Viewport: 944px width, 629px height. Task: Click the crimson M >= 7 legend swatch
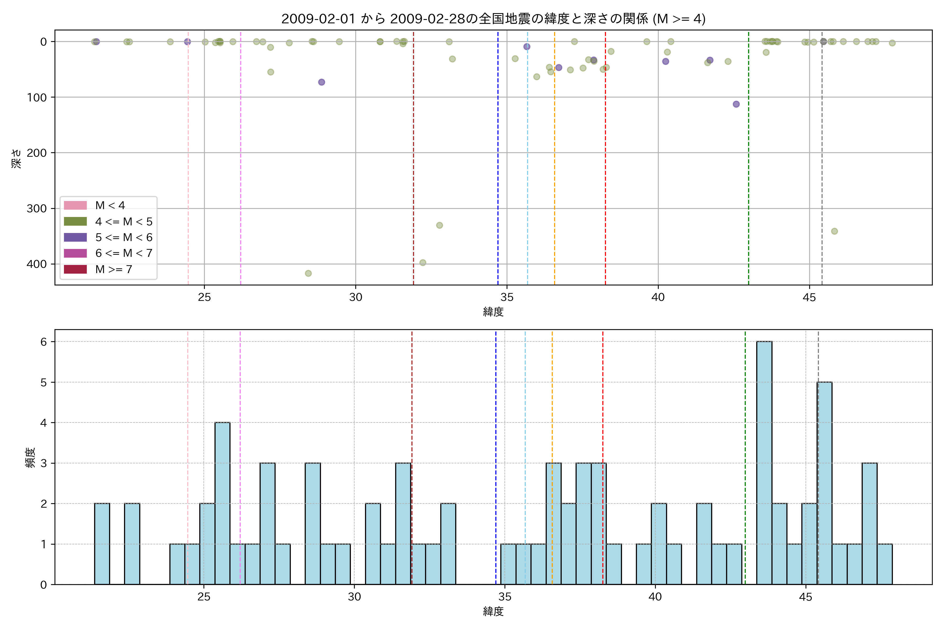[x=75, y=269]
